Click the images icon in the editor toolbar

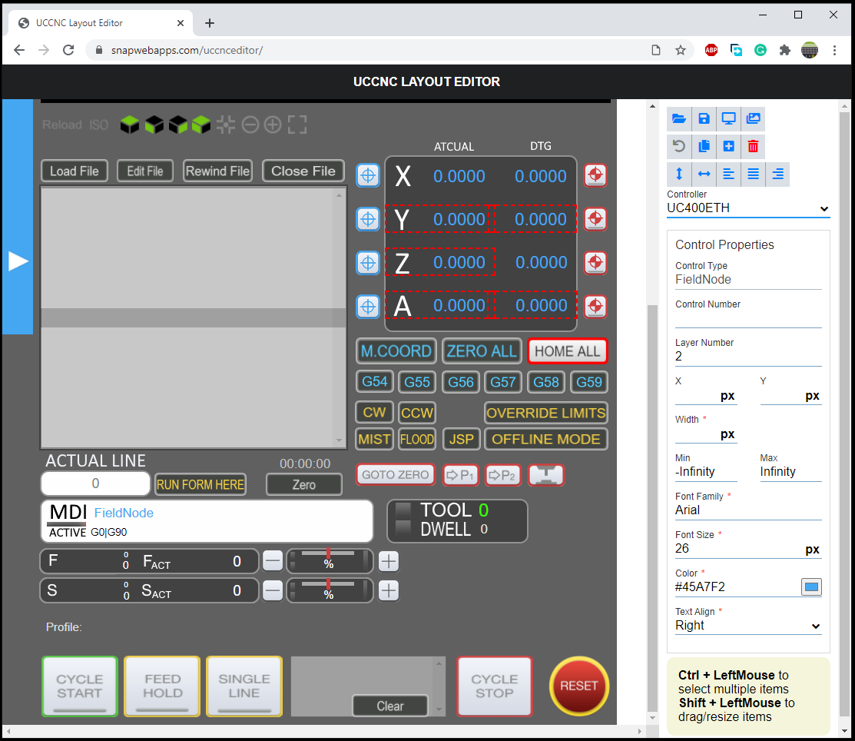click(x=753, y=119)
